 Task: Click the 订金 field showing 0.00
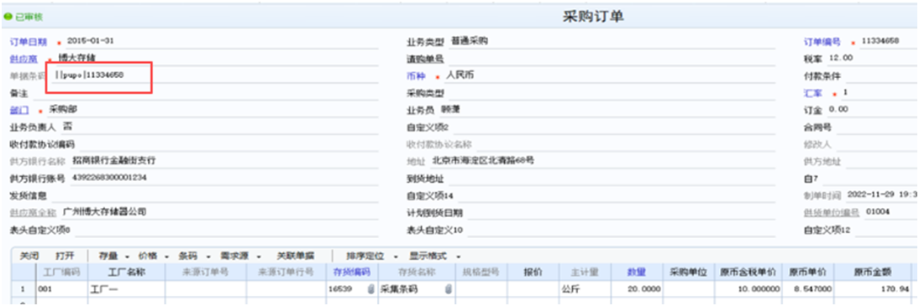(871, 110)
